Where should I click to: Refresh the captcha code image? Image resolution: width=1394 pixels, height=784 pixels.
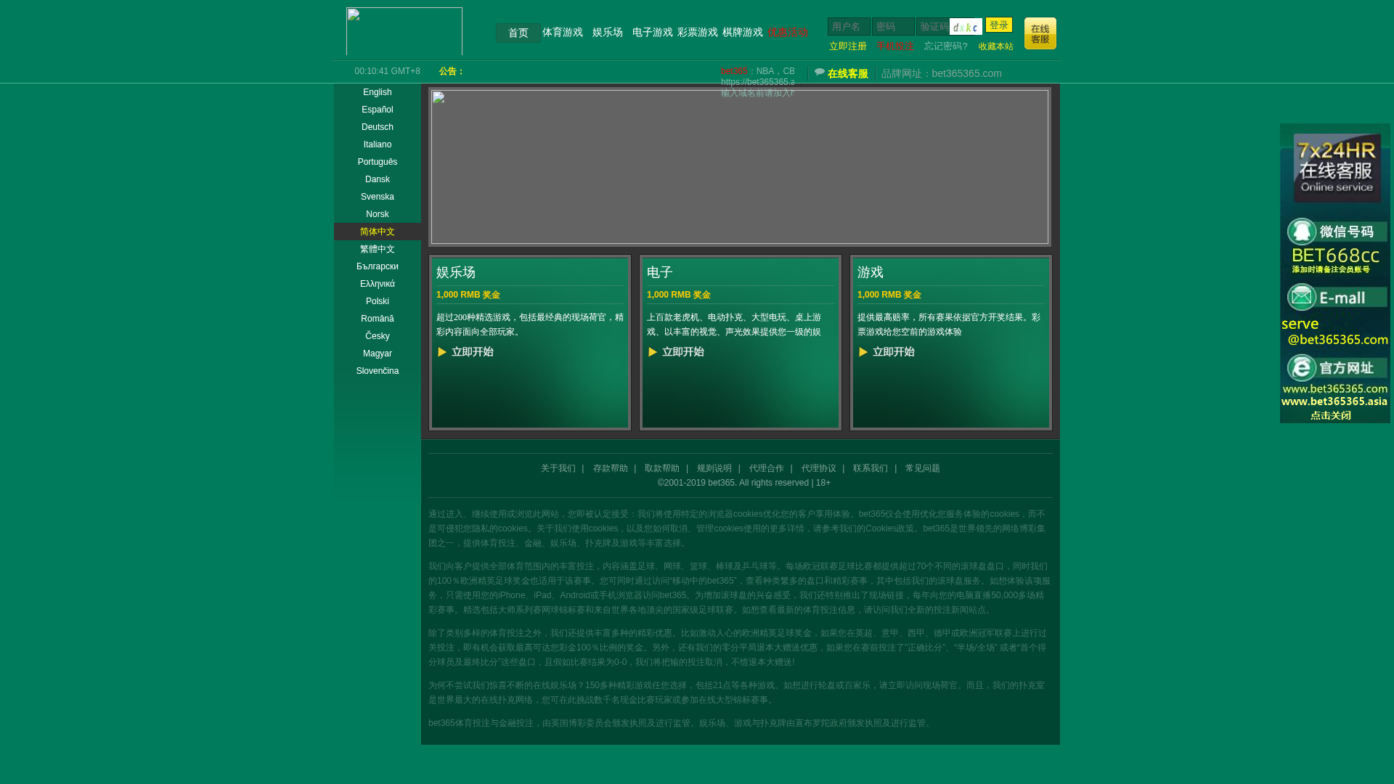pos(966,27)
